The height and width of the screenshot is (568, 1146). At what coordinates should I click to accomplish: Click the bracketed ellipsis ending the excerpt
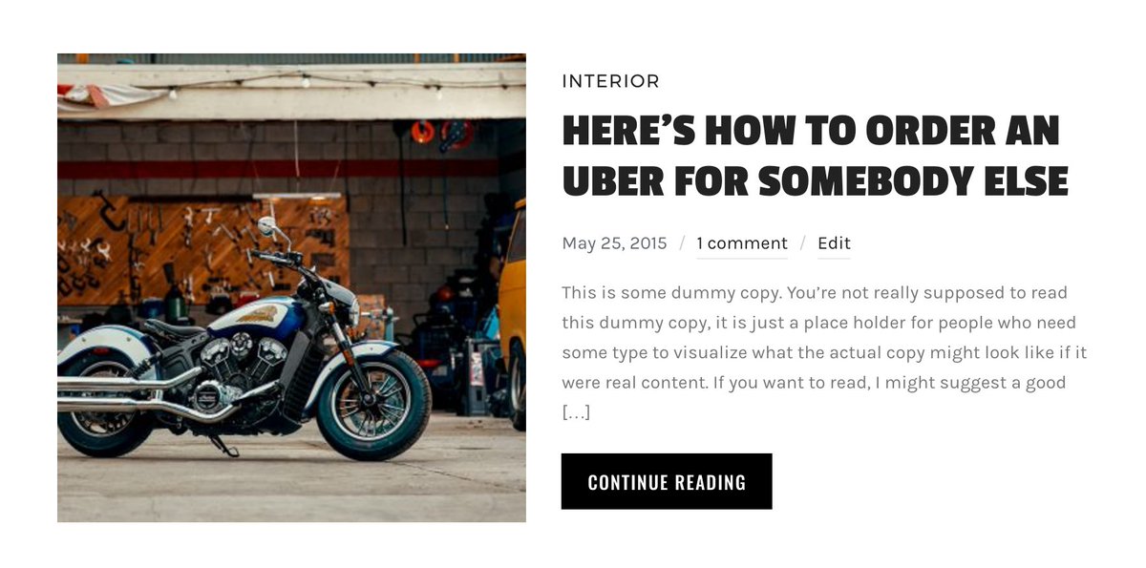click(x=576, y=413)
